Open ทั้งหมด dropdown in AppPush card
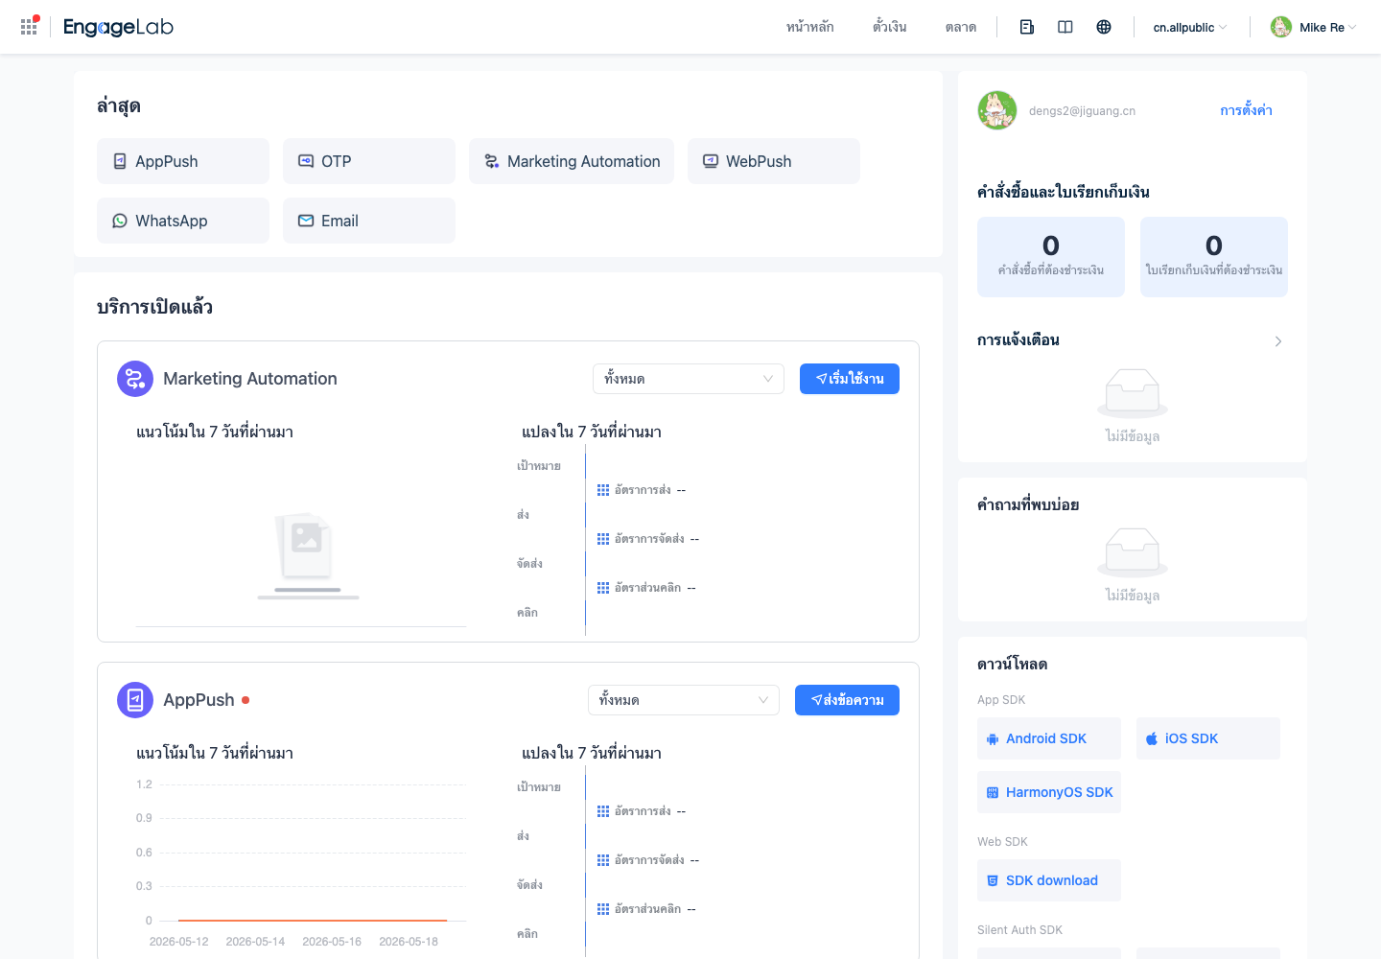The image size is (1381, 959). click(684, 700)
